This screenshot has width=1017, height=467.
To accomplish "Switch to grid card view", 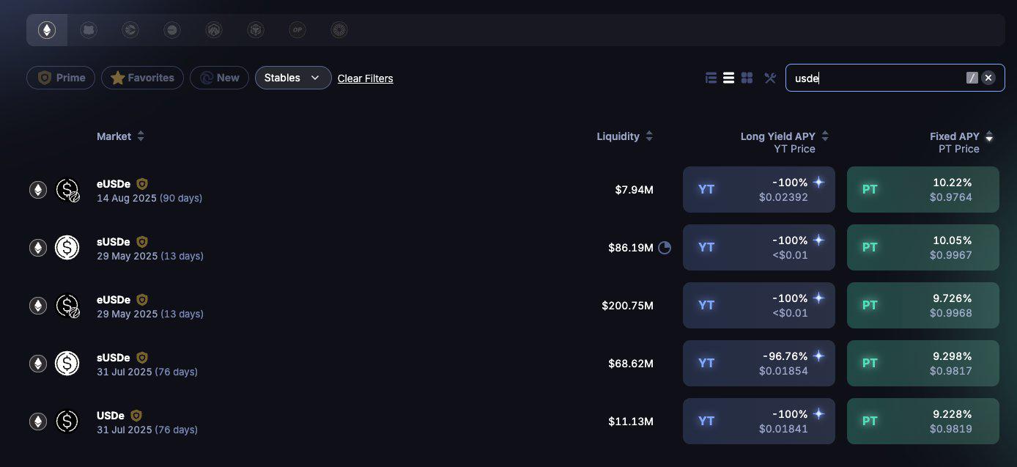I will (747, 78).
